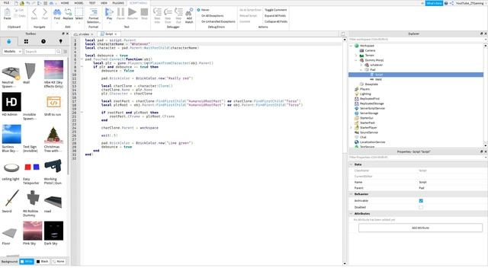Screen dimensions: 488x274
Task: Collapse the Attributes properties section
Action: [351, 214]
